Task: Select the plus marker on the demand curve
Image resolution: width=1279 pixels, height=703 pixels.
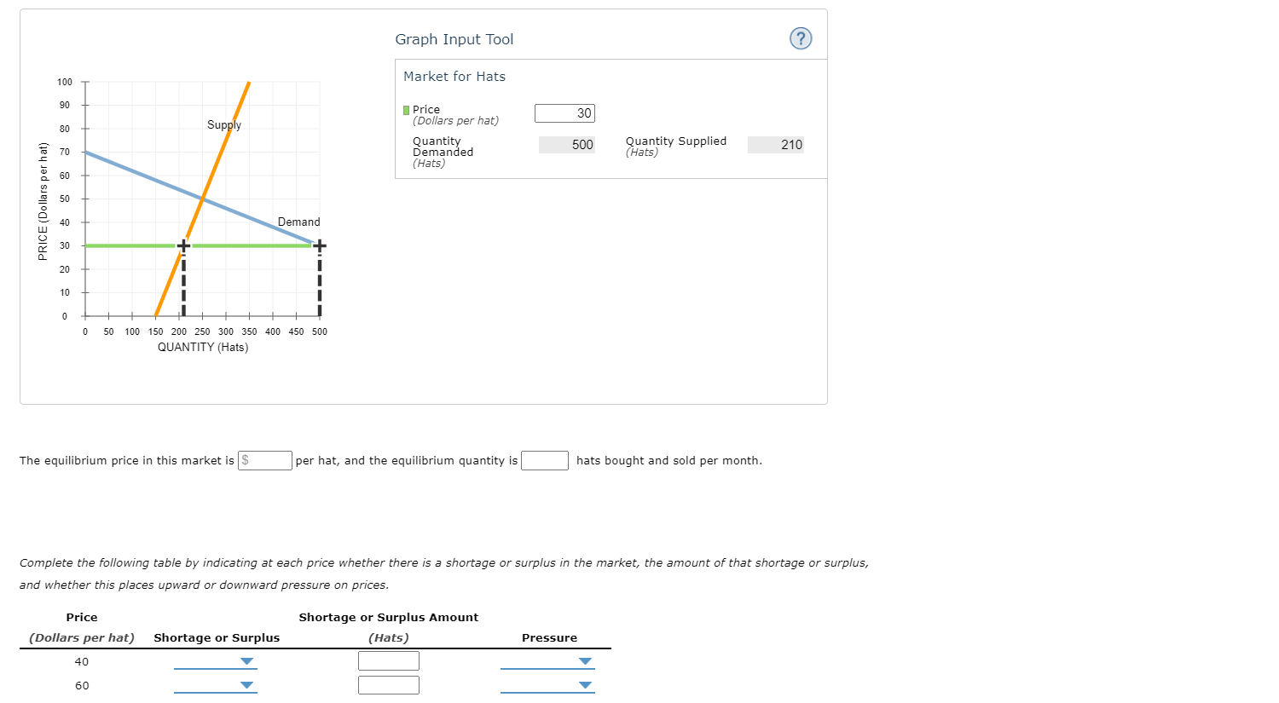Action: pyautogui.click(x=319, y=245)
